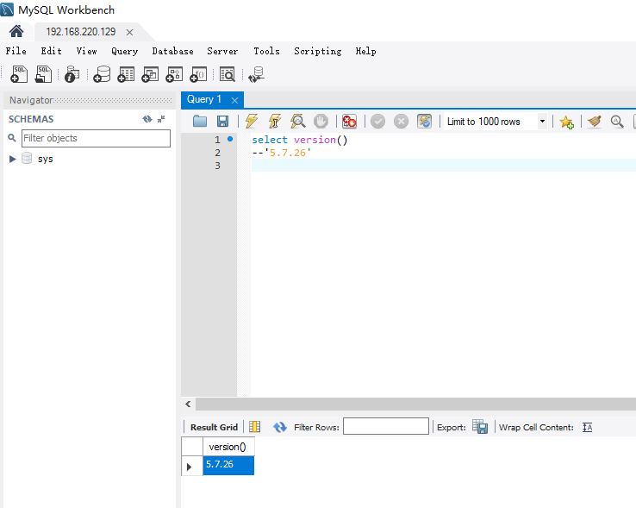The height and width of the screenshot is (508, 636).
Task: Click the blue statement marker on line 1
Action: [230, 139]
